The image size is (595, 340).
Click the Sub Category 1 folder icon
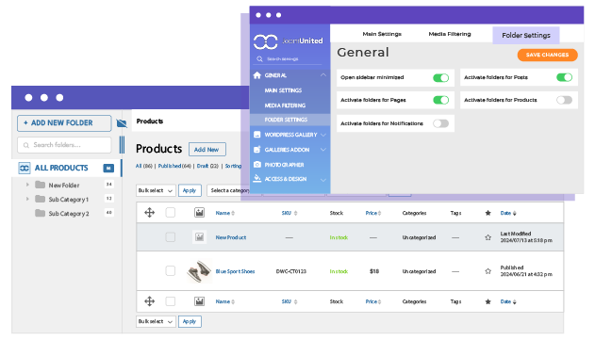[x=40, y=199]
